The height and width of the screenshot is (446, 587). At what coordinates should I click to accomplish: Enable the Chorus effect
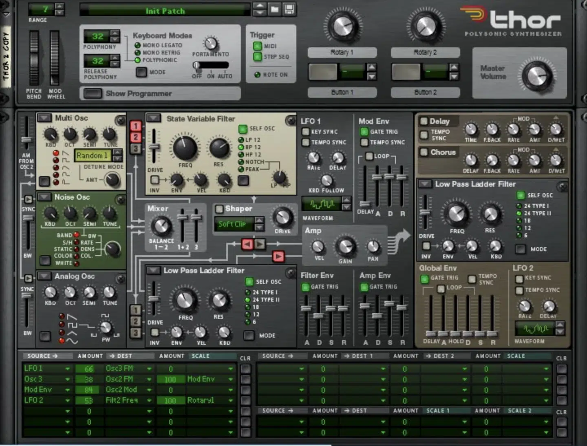[x=424, y=152]
